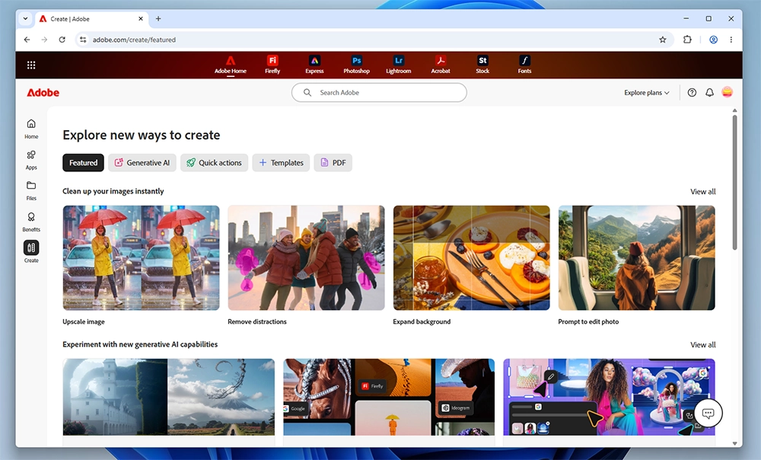Open Files in the left sidebar
Viewport: 761px width, 460px height.
click(31, 191)
